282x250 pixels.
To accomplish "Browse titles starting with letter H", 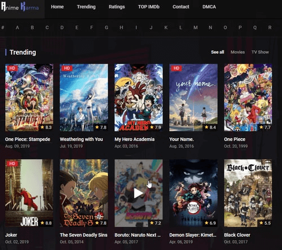I will [x=121, y=28].
